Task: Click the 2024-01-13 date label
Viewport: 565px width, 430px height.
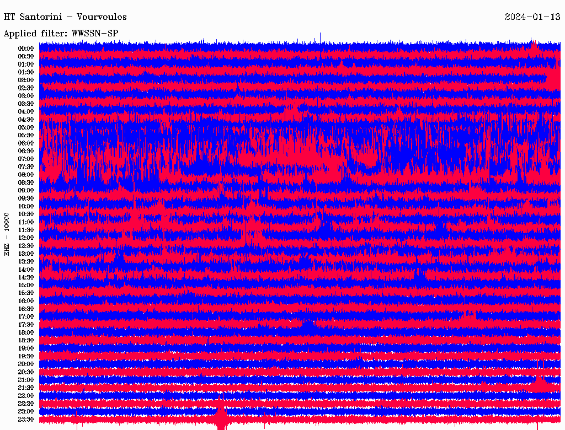Action: (532, 17)
